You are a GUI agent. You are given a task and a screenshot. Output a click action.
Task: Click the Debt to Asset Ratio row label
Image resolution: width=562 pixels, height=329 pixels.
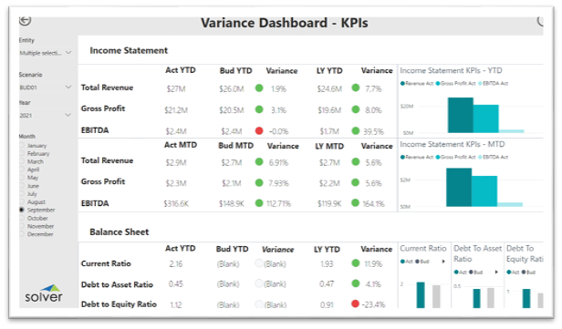117,284
